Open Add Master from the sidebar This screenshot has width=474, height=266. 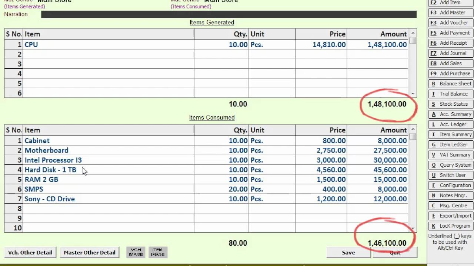tap(451, 13)
